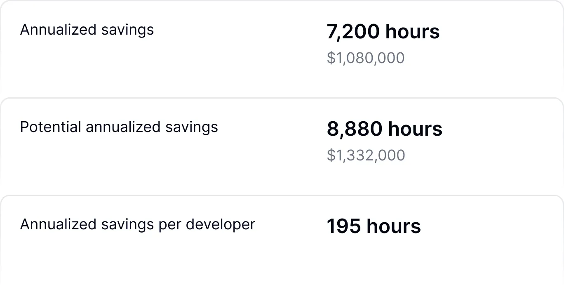564x292 pixels.
Task: Click the "Potential annualized savings" label
Action: tap(119, 127)
